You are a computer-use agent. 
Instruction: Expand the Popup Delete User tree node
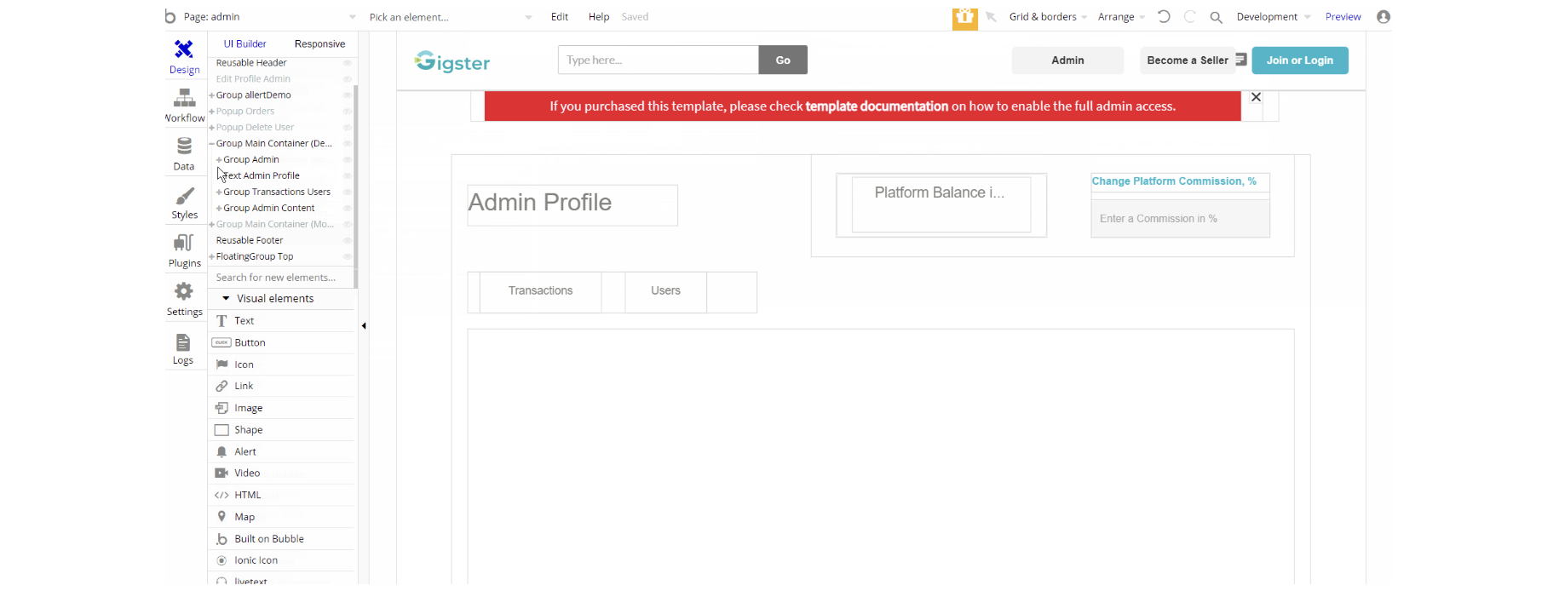tap(212, 128)
